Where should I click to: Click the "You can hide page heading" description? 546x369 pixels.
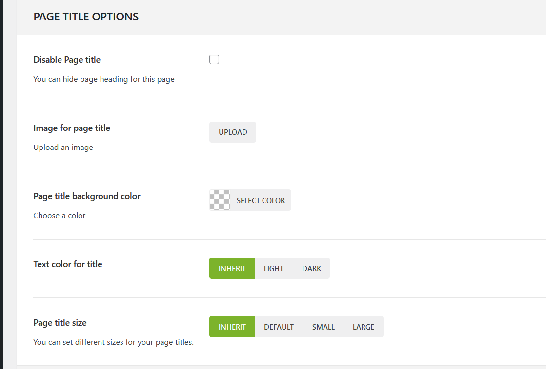pos(103,79)
